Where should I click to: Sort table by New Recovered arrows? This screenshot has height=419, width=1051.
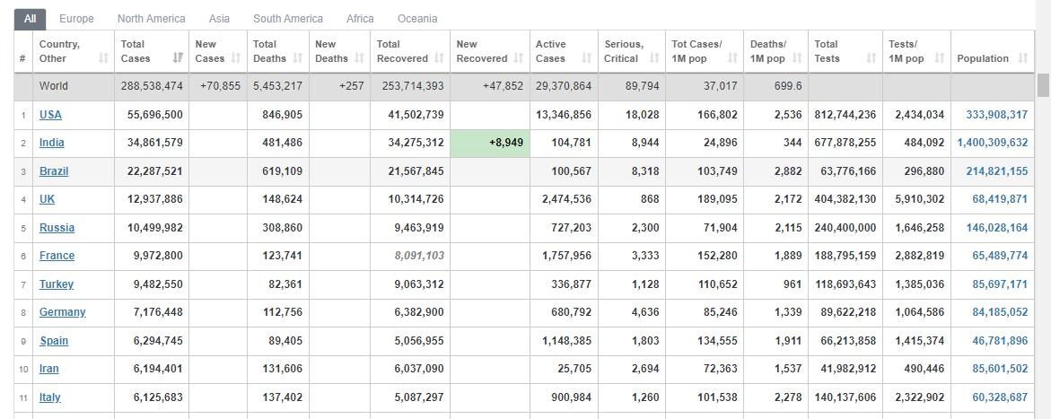click(518, 58)
